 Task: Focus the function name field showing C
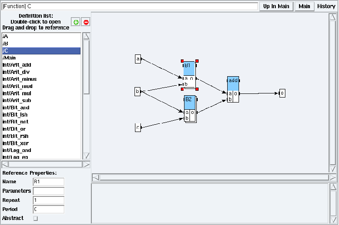point(130,6)
